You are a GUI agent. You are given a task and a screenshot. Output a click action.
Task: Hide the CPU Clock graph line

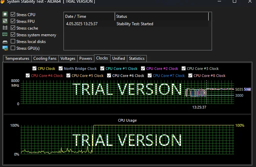pyautogui.click(x=34, y=69)
